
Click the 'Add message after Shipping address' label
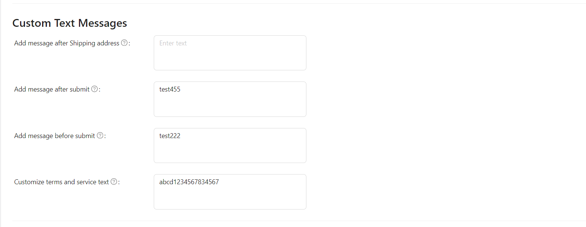click(x=67, y=43)
